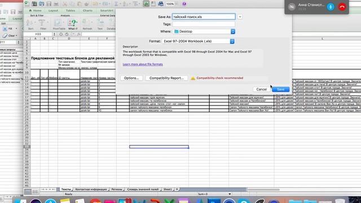Select the Словарь значений полей sheet tab
The height and width of the screenshot is (203, 361).
click(143, 189)
